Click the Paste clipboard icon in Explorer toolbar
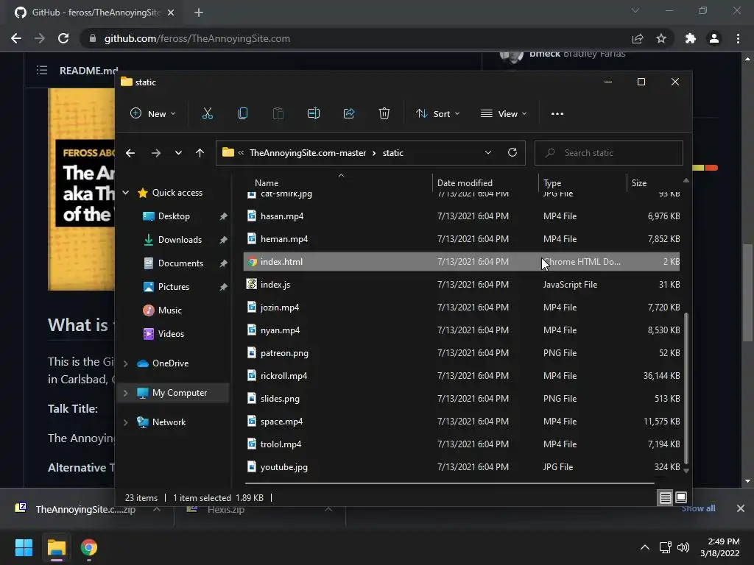Image resolution: width=754 pixels, height=565 pixels. (x=278, y=114)
